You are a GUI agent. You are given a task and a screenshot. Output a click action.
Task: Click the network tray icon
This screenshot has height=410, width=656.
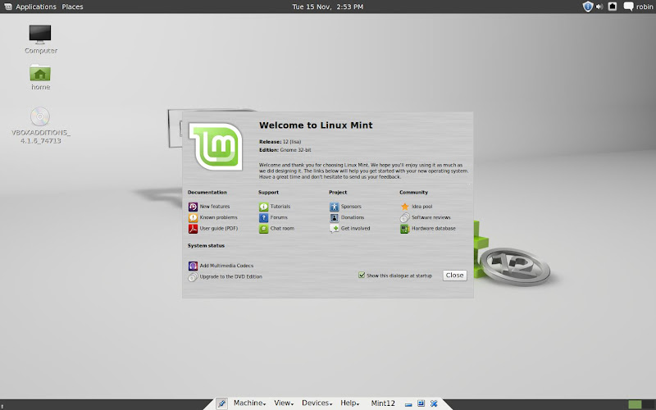(x=612, y=7)
